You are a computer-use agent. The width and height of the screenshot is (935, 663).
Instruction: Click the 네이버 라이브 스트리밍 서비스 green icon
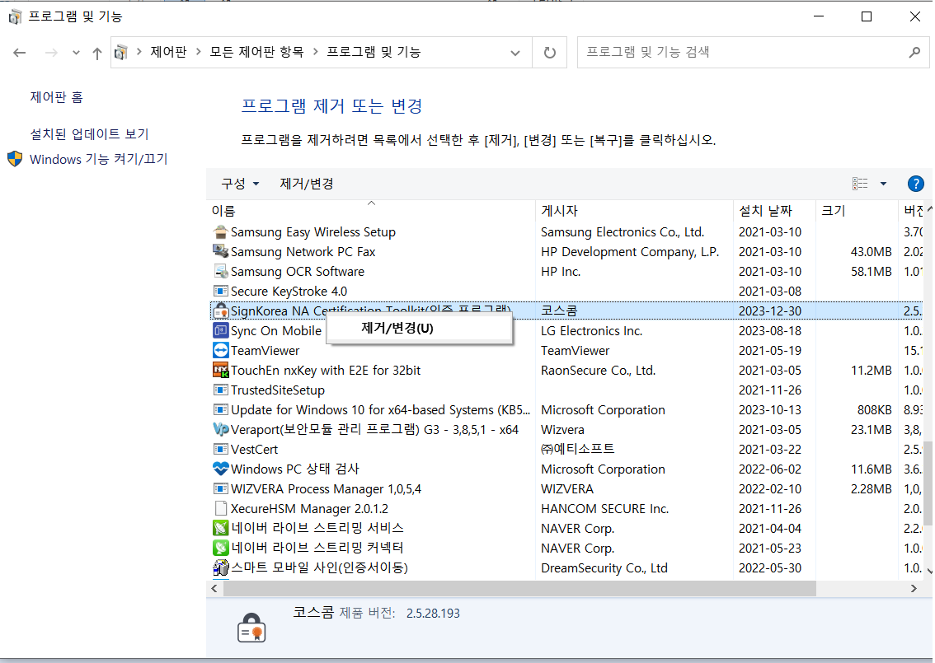click(220, 528)
